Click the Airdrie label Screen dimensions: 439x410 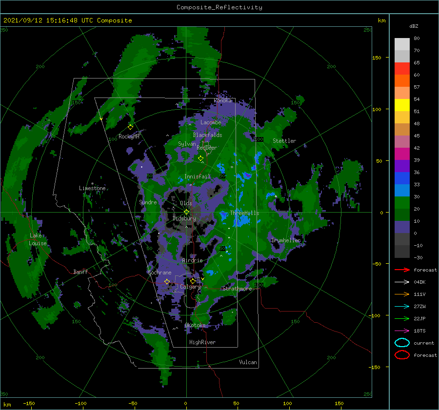click(192, 260)
